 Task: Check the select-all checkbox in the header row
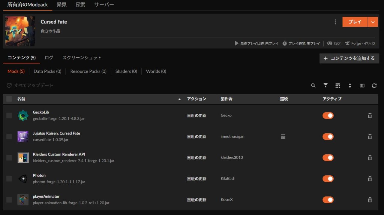click(x=9, y=98)
